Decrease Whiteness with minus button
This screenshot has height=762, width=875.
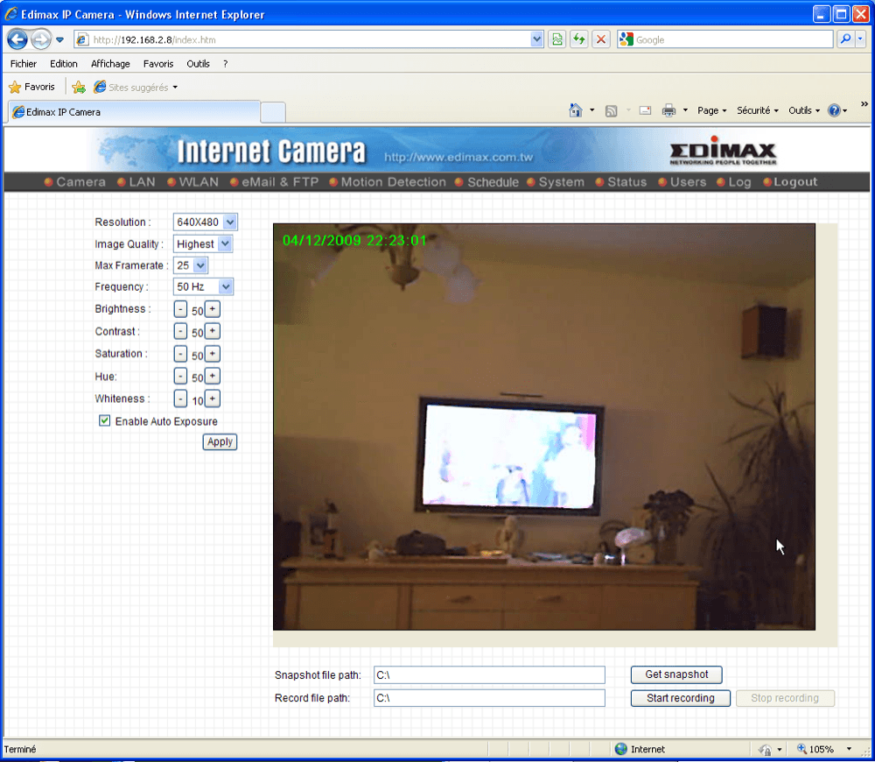click(x=180, y=399)
